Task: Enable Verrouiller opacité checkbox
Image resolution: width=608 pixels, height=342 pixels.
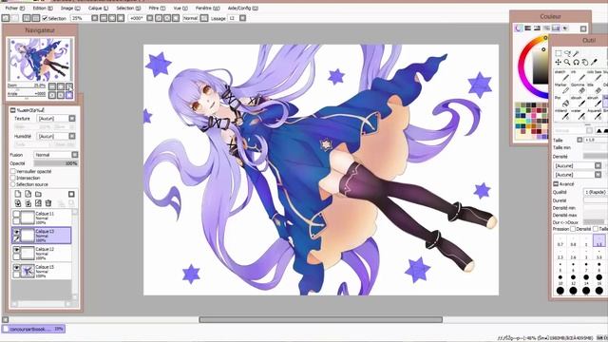Action: coord(12,171)
